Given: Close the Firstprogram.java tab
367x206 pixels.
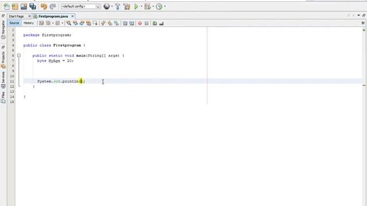Looking at the screenshot, I should (x=73, y=16).
